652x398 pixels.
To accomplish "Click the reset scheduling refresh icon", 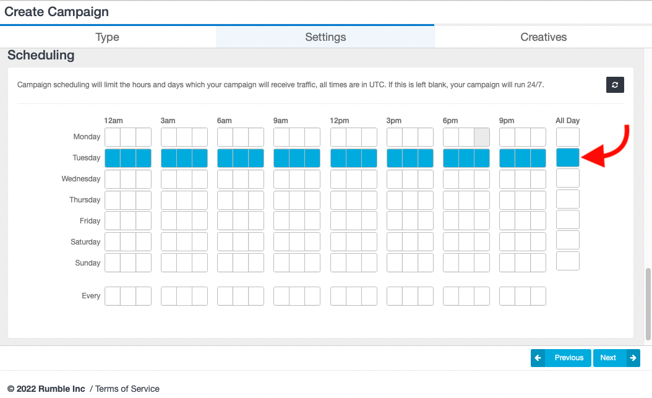I will point(615,85).
